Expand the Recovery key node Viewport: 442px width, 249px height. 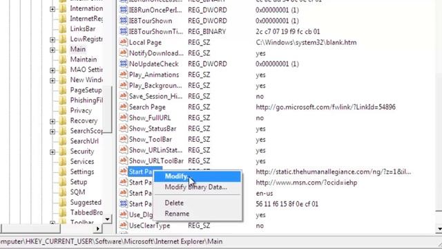tap(52, 122)
